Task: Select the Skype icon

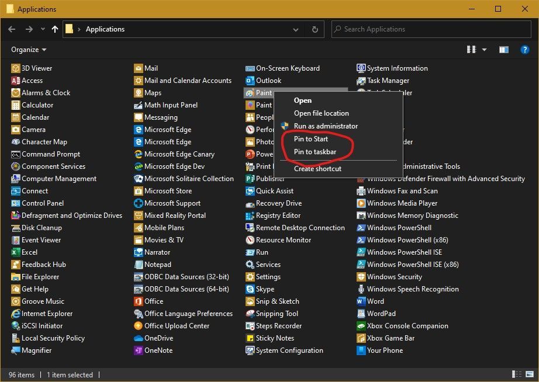Action: 250,289
